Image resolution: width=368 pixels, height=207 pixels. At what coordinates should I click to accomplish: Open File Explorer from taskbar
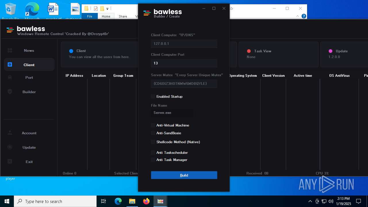(x=132, y=201)
